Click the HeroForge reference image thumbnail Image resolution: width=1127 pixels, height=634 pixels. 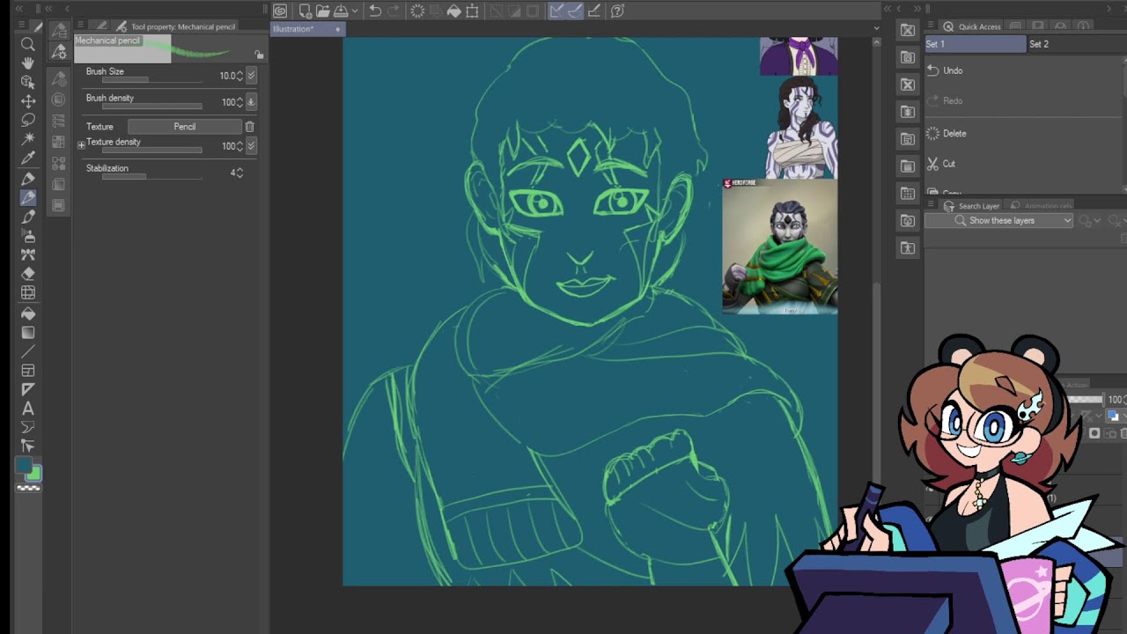(x=780, y=247)
